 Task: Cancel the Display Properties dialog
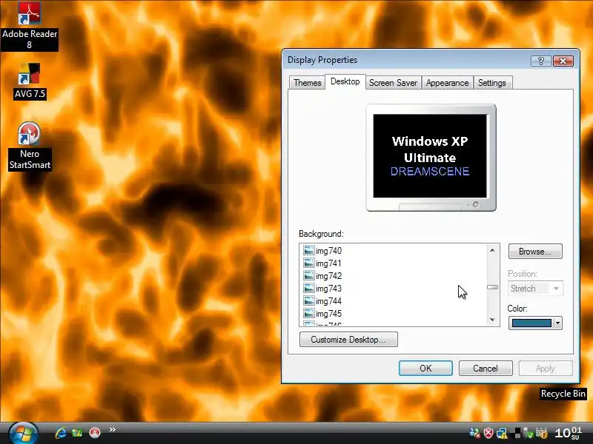[x=486, y=368]
